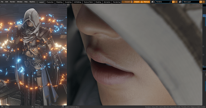Screen dimensions: 206x108
Task: Expand the right viewport's collapsed header chevron
Action: (x=199, y=4)
